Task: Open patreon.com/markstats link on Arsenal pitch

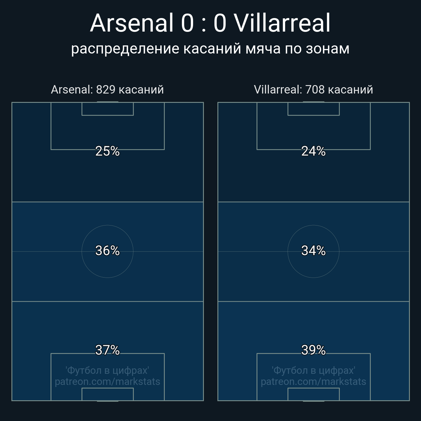Action: pos(107,382)
